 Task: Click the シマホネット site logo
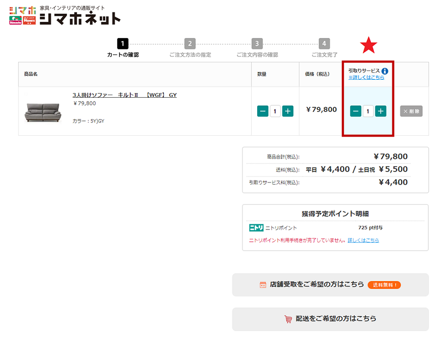point(65,15)
